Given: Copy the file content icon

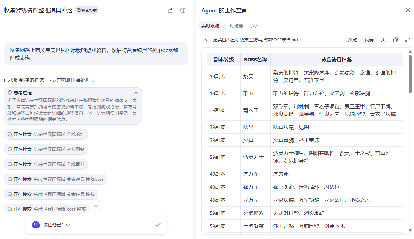Looking at the screenshot, I should (x=396, y=40).
